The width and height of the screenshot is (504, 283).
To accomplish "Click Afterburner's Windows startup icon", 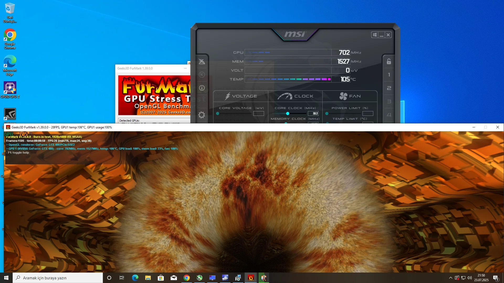I will (x=375, y=35).
